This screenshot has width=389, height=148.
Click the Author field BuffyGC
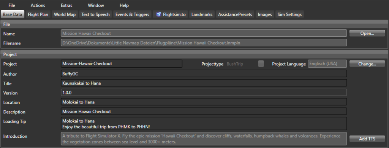(204, 74)
